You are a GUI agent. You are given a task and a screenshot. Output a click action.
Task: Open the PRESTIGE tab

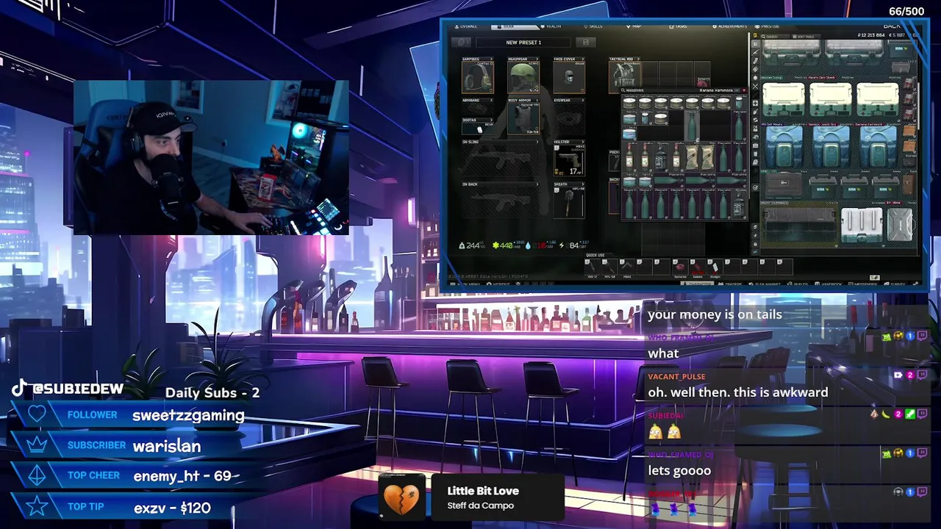pos(767,26)
